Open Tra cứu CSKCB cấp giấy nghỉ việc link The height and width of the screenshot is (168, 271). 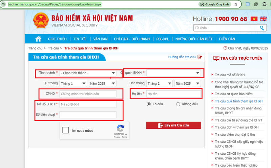click(239, 144)
